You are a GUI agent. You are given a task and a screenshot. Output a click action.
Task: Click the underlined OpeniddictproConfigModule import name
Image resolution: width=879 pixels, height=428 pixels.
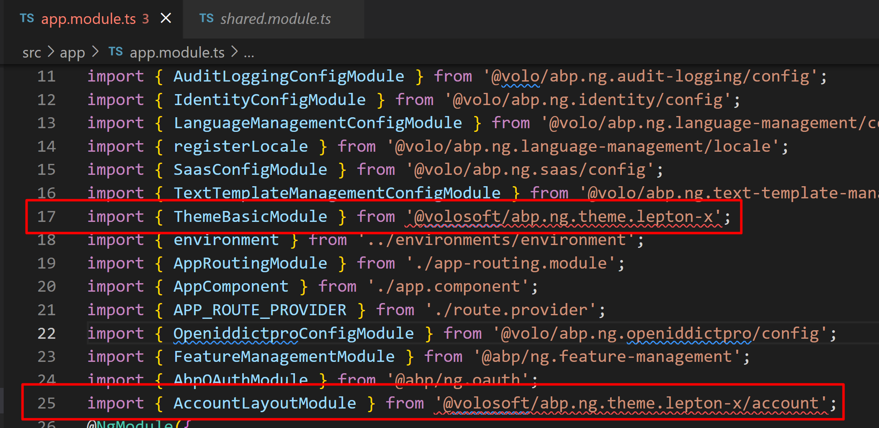point(293,333)
